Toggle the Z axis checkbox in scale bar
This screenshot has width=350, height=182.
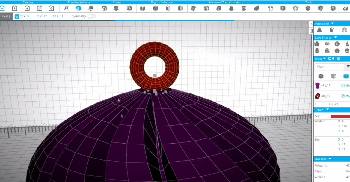(54, 16)
